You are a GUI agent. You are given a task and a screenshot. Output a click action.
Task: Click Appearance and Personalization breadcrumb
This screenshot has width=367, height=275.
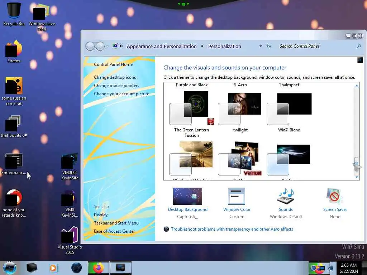(x=162, y=46)
